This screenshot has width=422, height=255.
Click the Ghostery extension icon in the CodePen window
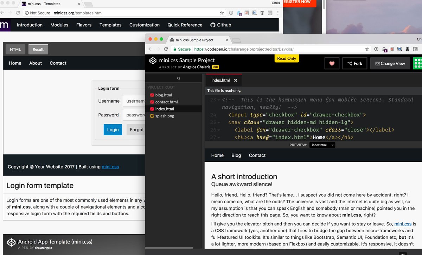point(384,50)
